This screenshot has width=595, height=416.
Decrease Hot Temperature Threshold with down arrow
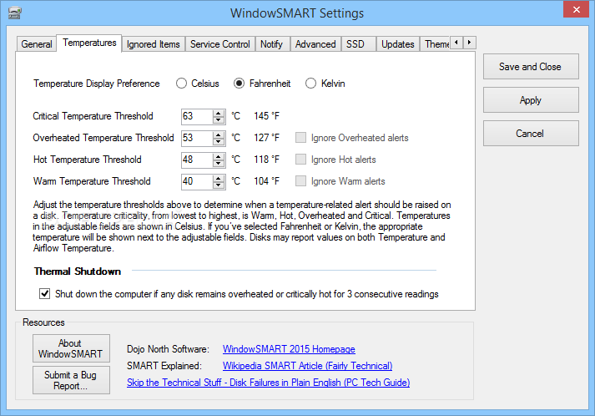click(218, 164)
